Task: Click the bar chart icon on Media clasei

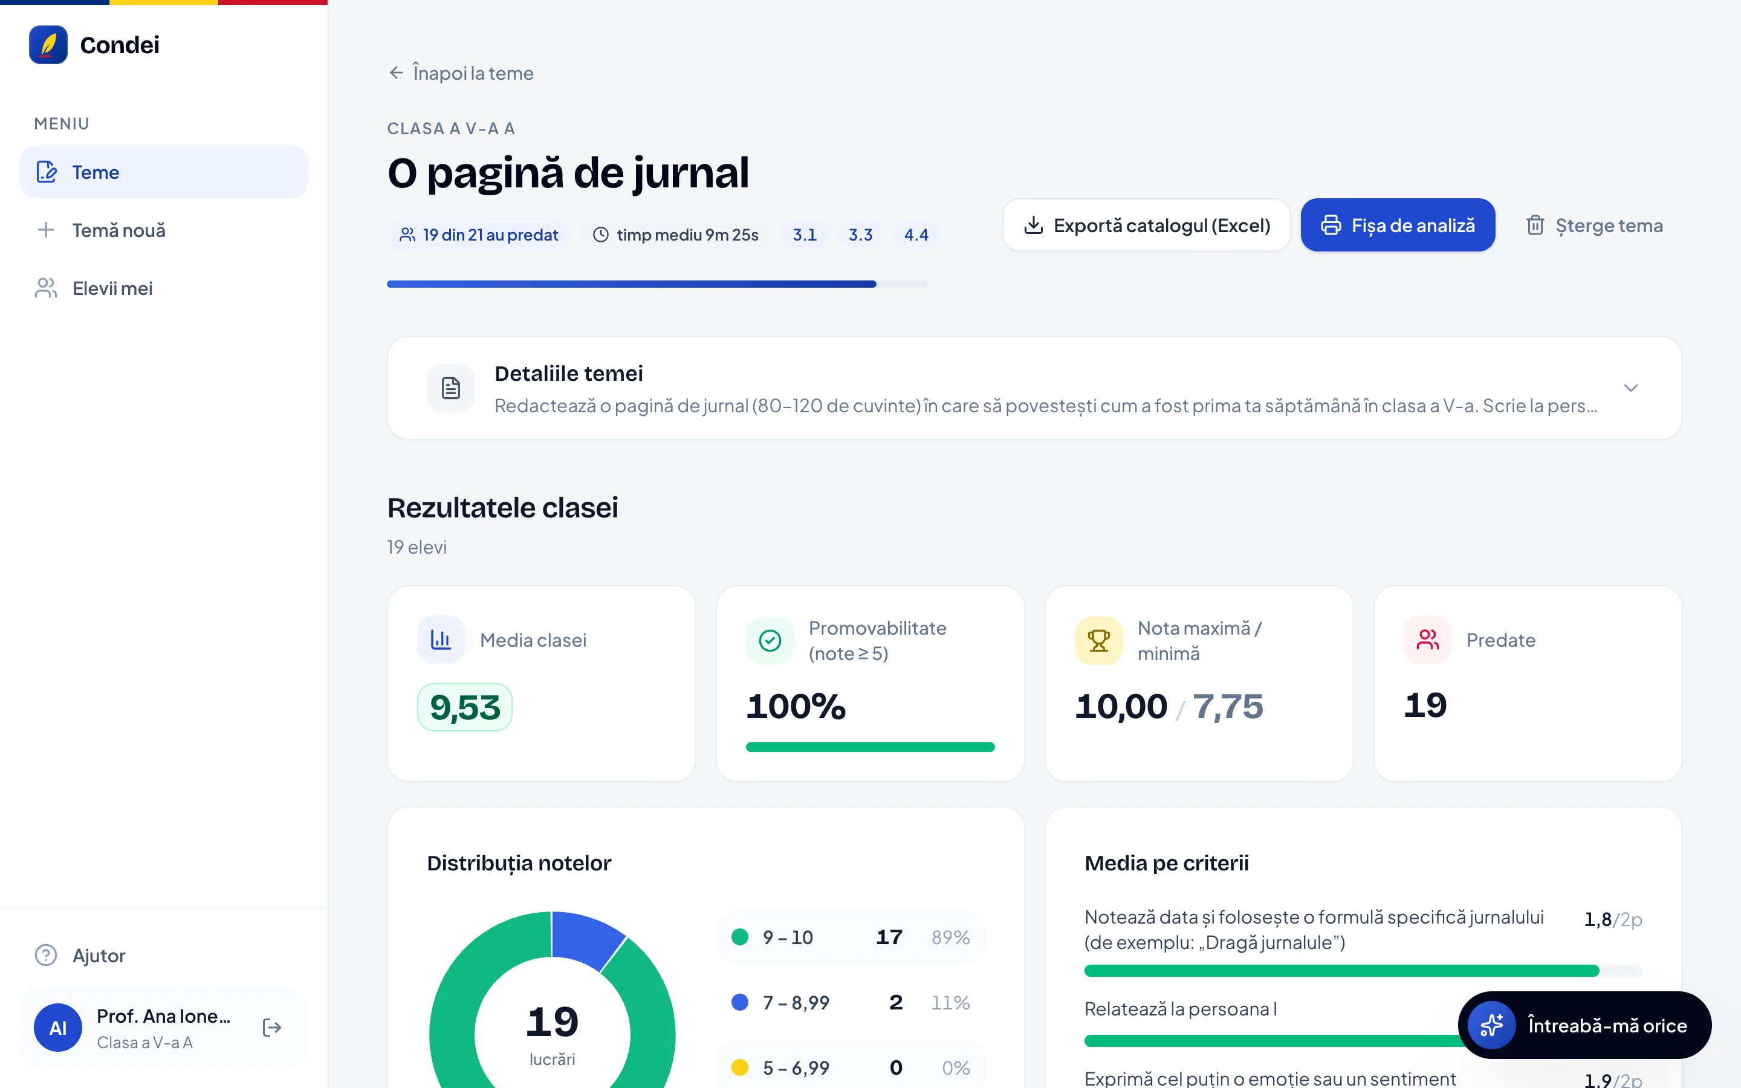Action: (441, 639)
